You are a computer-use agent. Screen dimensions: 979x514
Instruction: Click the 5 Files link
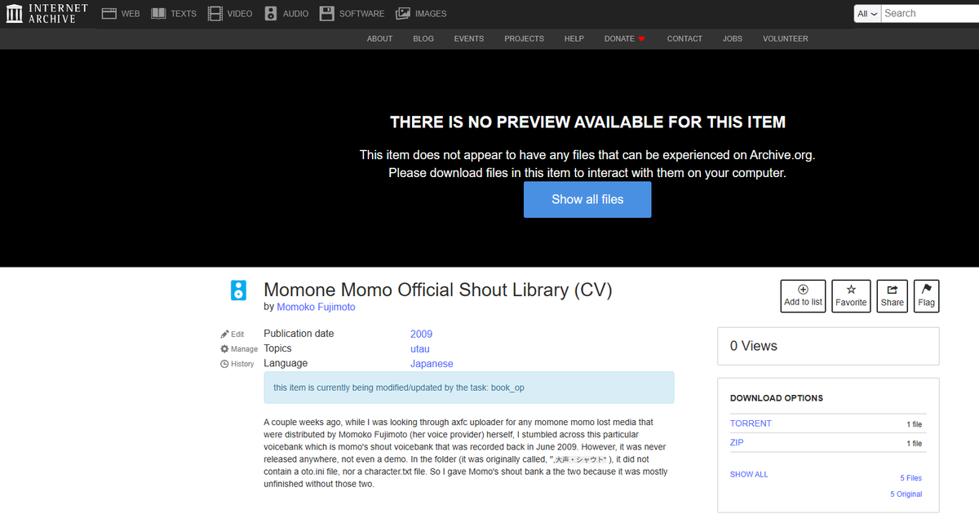911,478
